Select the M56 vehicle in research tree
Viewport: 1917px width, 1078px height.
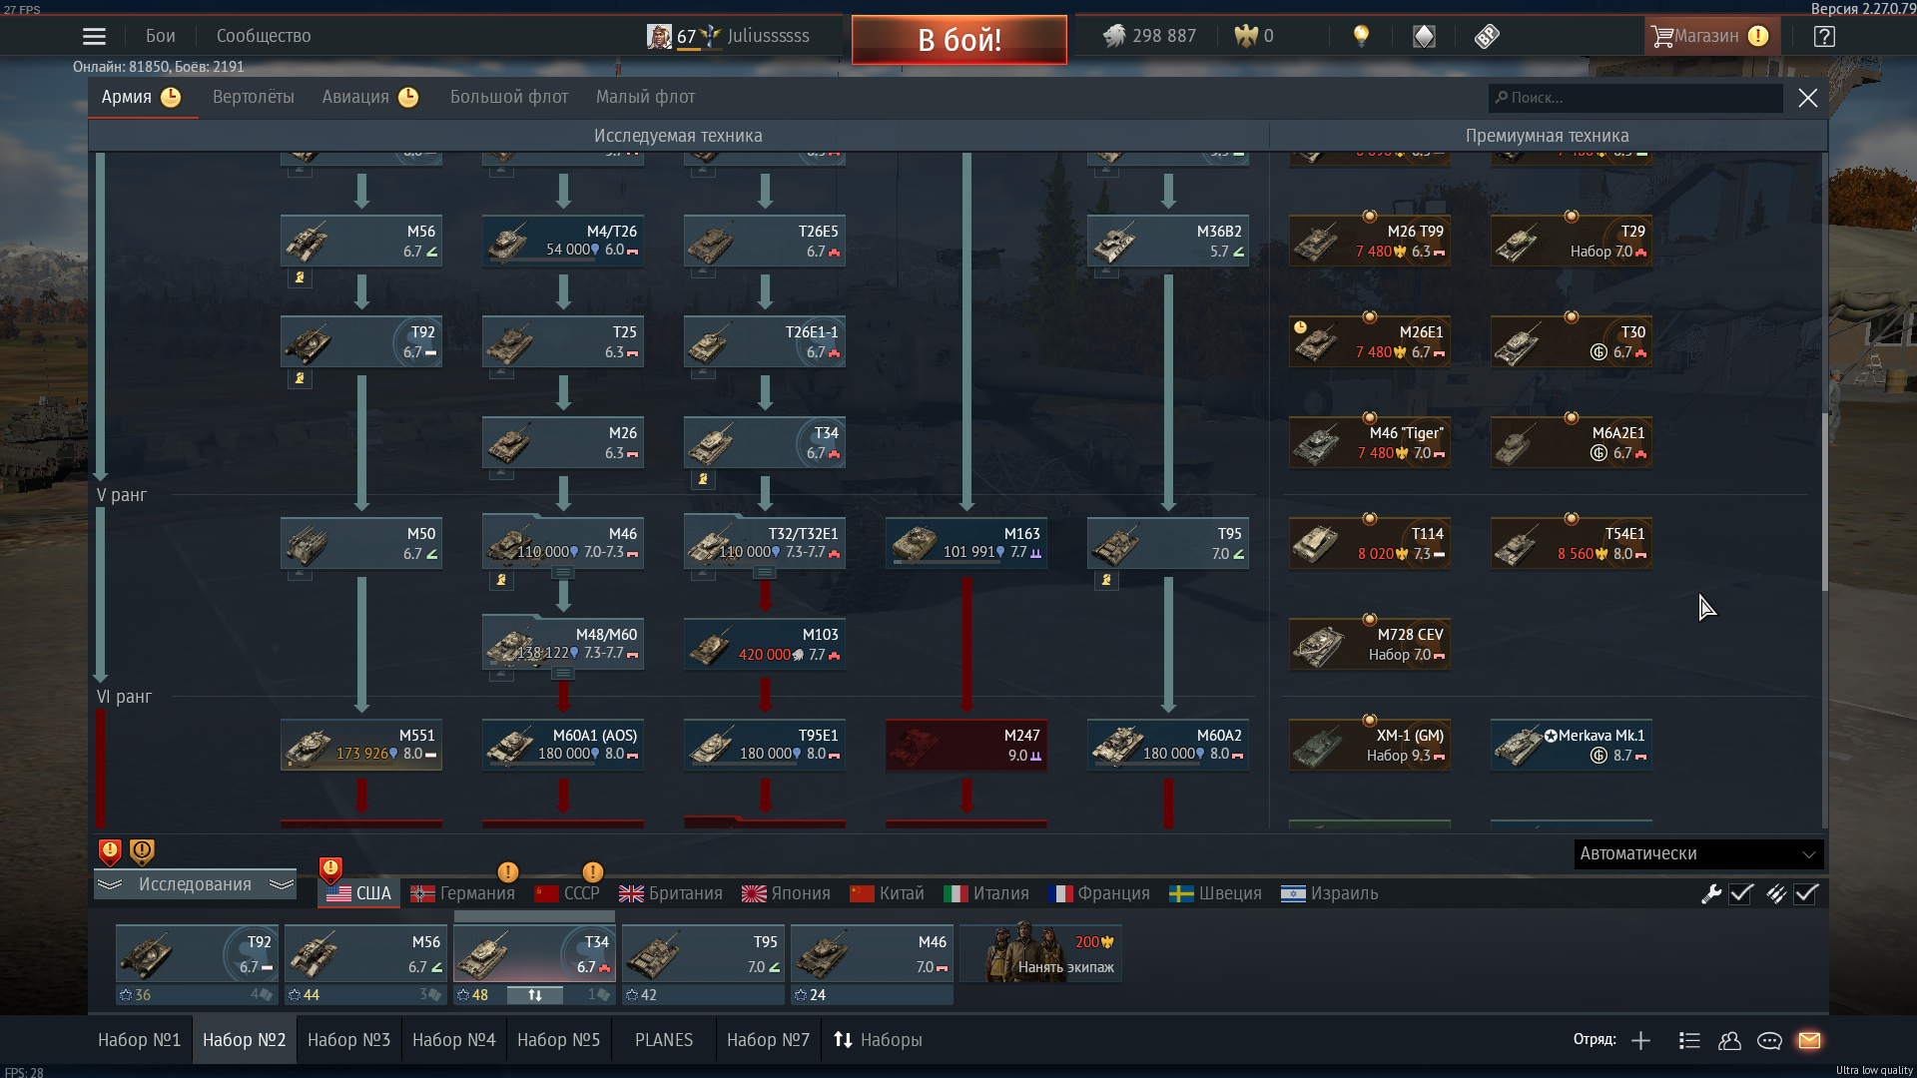pyautogui.click(x=361, y=242)
